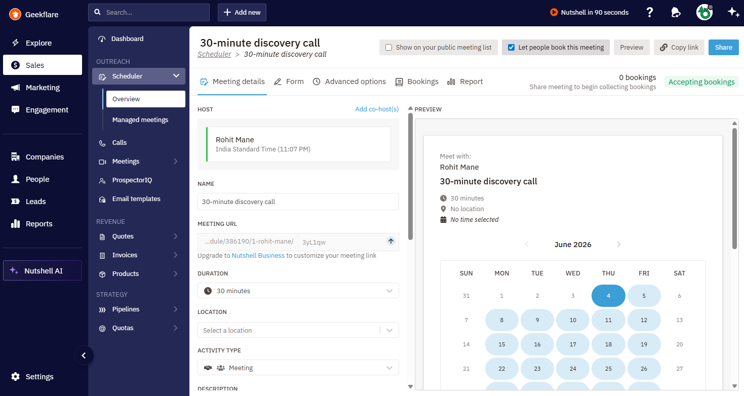This screenshot has height=396, width=744.
Task: Open the Select a location dropdown
Action: pyautogui.click(x=298, y=330)
